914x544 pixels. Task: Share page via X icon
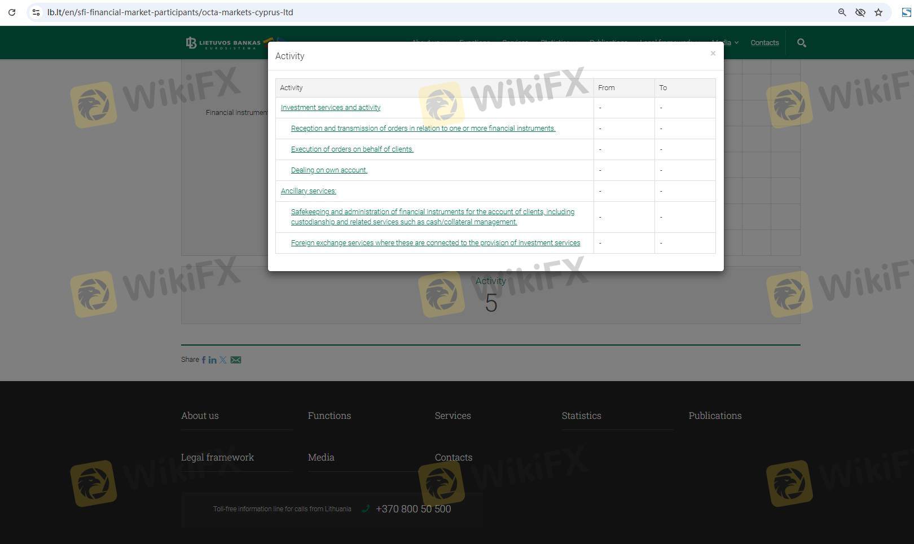click(223, 360)
